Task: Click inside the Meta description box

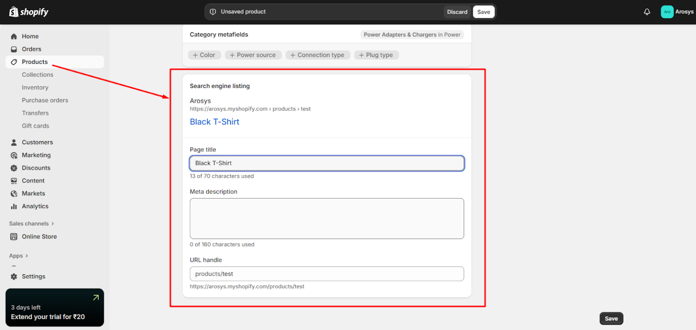Action: (x=327, y=218)
